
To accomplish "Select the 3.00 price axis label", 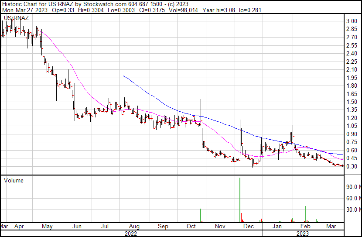I will (352, 21).
